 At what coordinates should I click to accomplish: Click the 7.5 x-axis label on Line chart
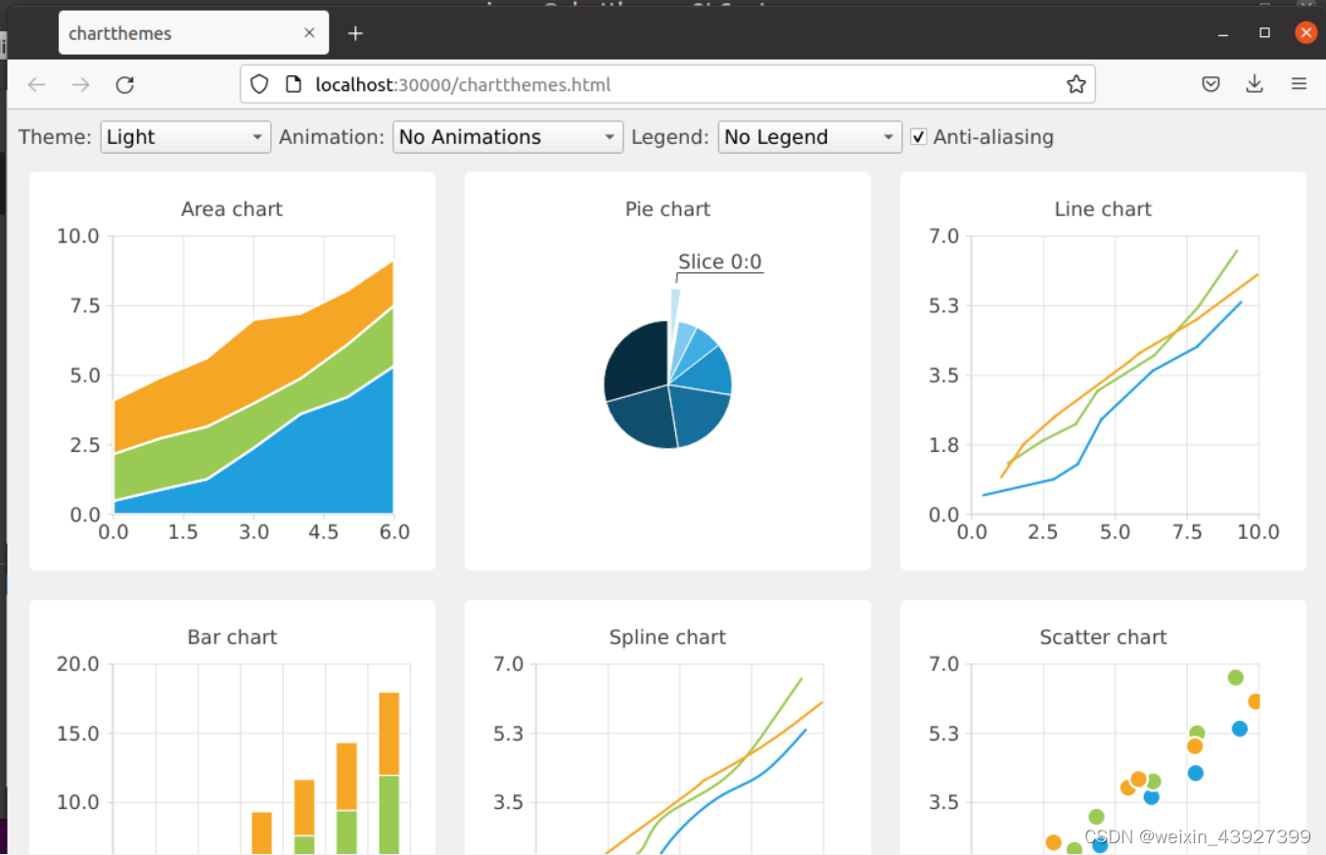[1187, 532]
